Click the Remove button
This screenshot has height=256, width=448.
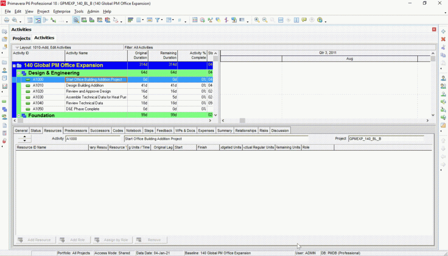coord(150,240)
